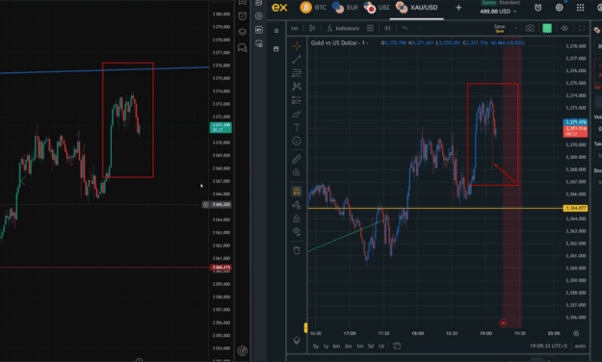Open object tree layers icon at bottom

click(297, 341)
